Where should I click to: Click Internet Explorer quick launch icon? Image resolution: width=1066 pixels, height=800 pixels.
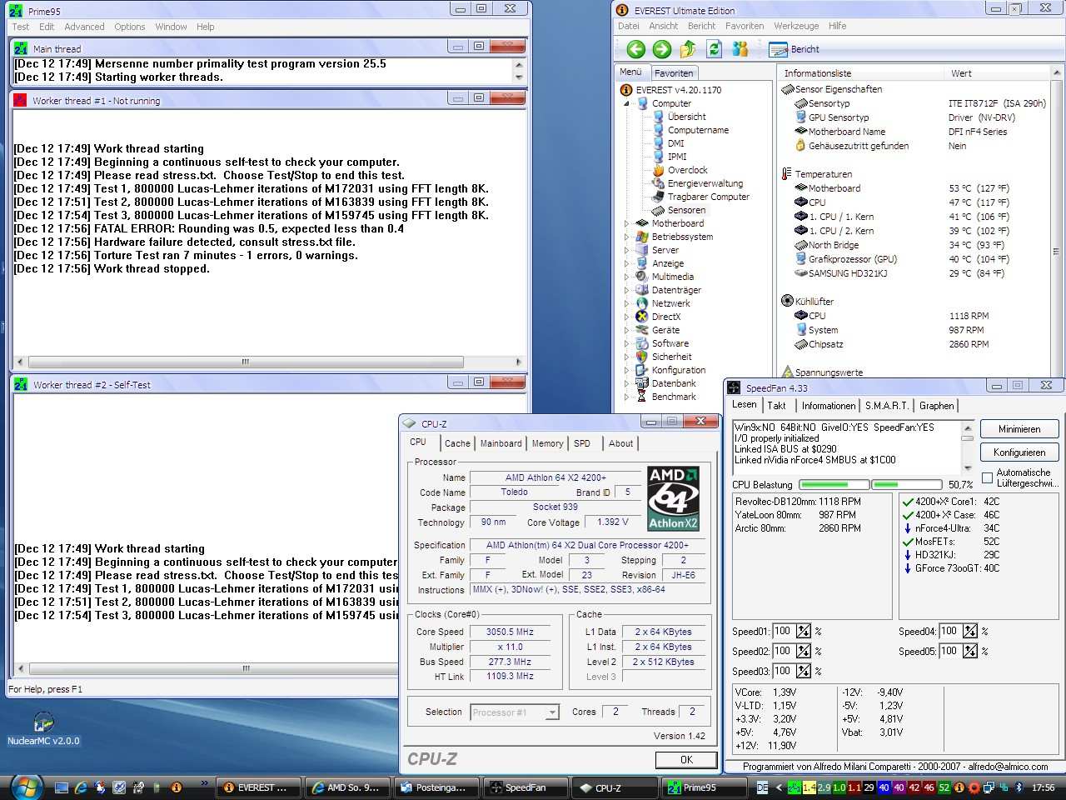(x=81, y=787)
